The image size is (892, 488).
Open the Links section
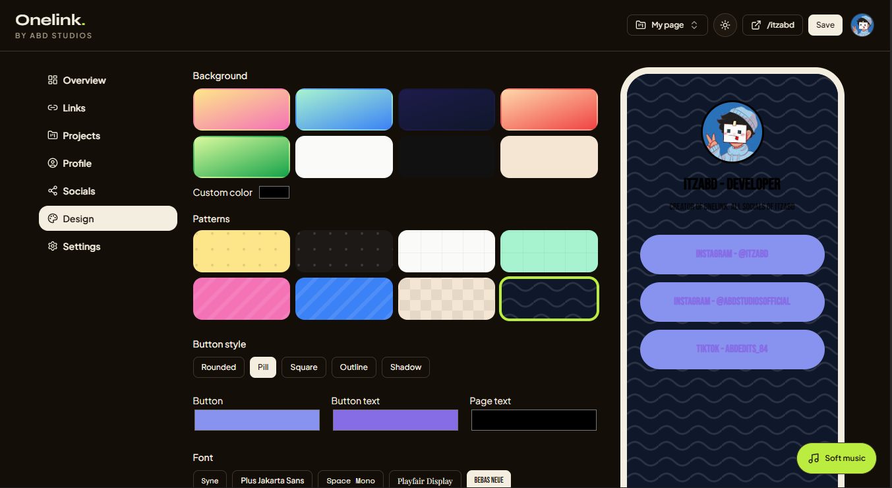108,108
